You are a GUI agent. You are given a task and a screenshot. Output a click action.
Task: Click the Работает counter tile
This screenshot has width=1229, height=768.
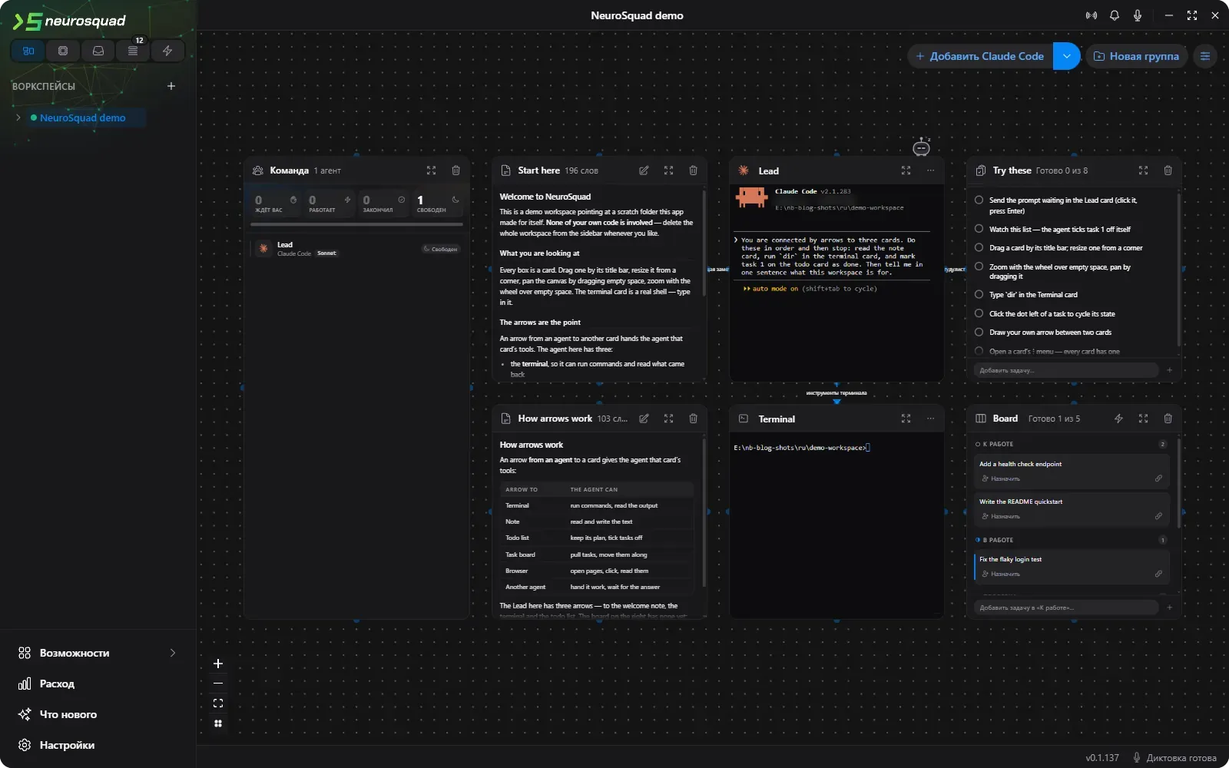(x=328, y=204)
